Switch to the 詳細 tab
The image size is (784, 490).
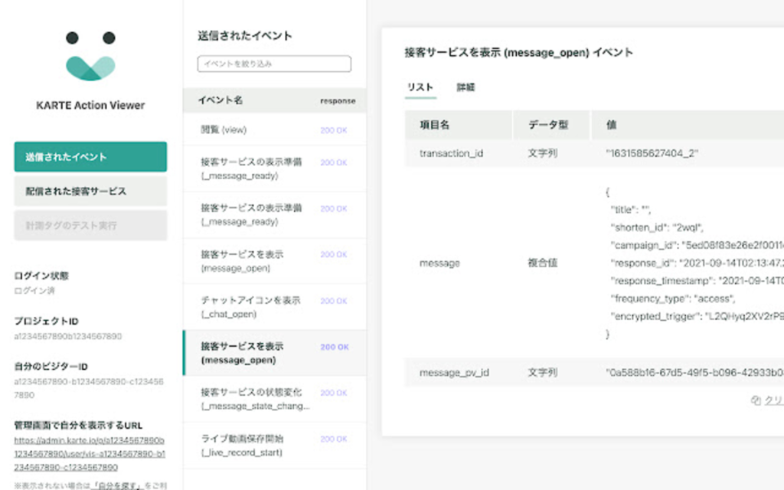click(x=465, y=87)
